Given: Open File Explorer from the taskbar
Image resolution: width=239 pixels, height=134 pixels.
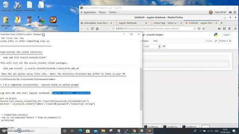Looking at the screenshot, I should (103, 131).
